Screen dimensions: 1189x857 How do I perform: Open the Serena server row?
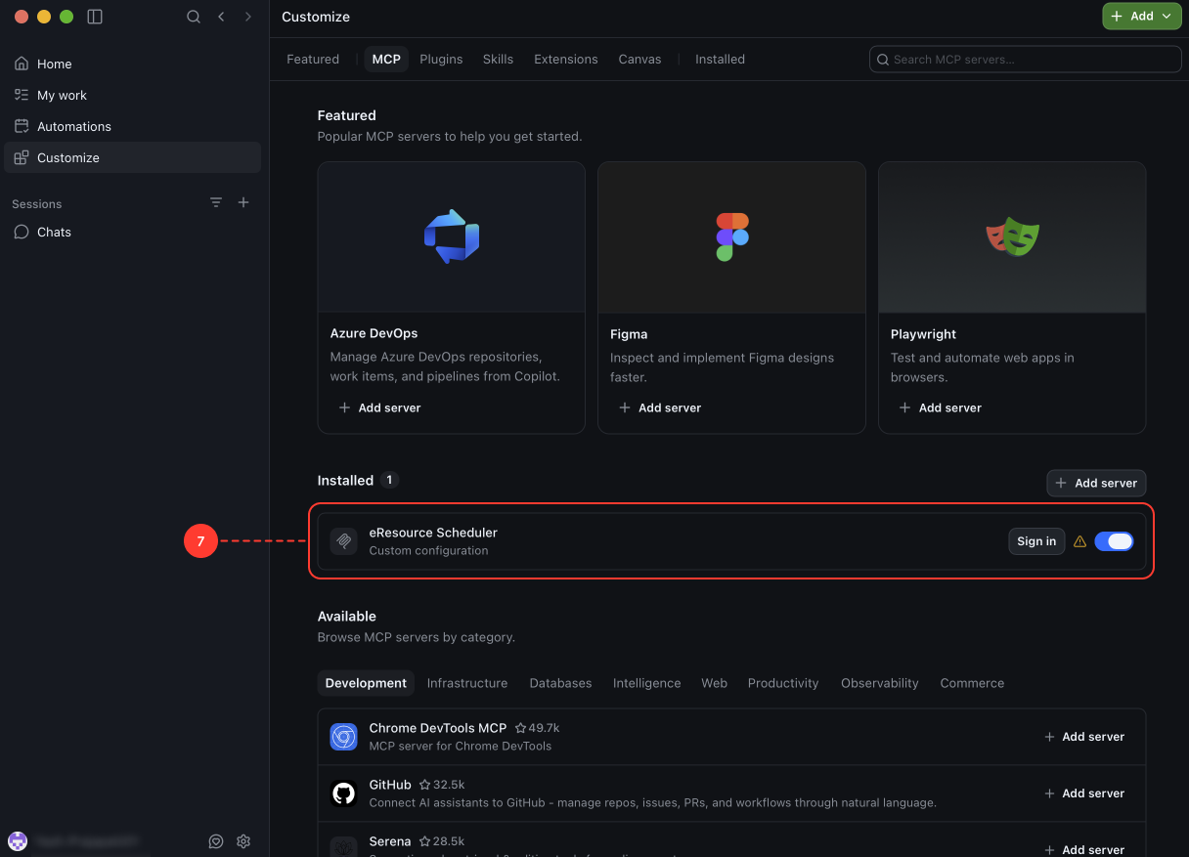(x=731, y=841)
